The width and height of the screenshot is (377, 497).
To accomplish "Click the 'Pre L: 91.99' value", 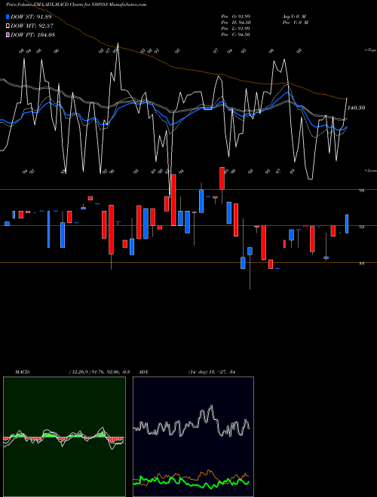I will [236, 29].
